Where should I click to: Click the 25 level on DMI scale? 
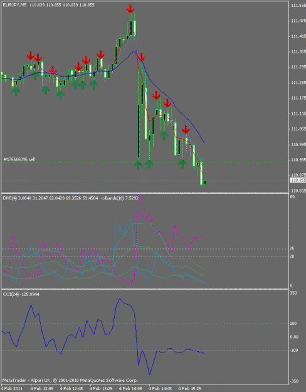coord(292,248)
